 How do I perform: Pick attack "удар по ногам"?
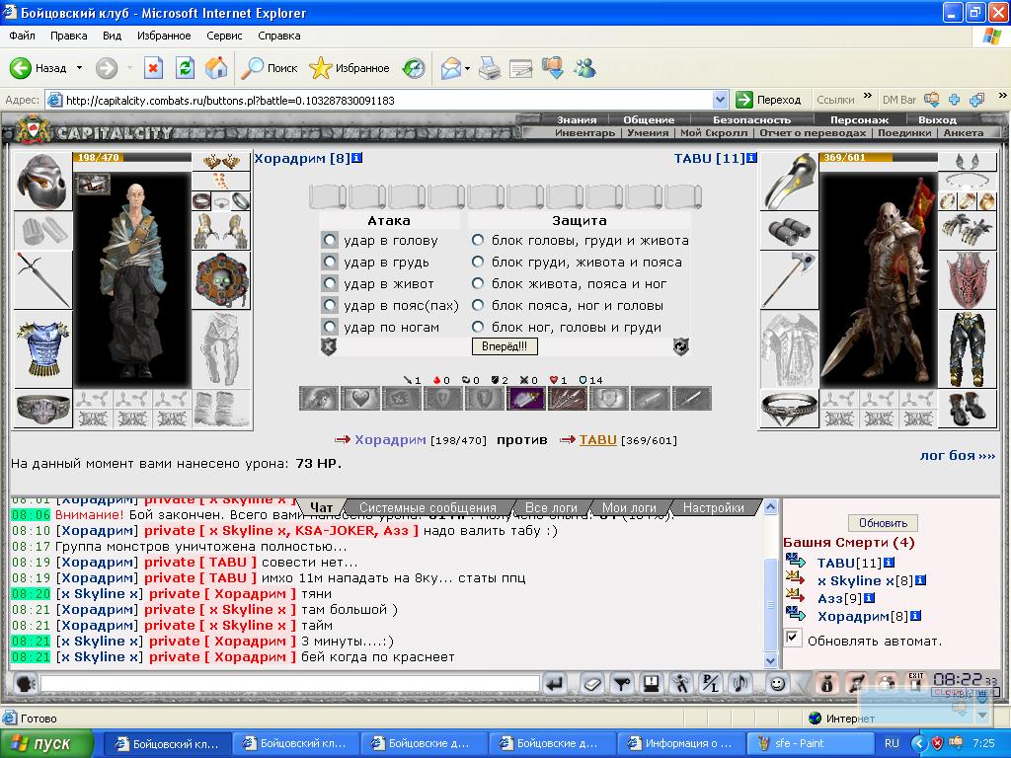pos(330,327)
